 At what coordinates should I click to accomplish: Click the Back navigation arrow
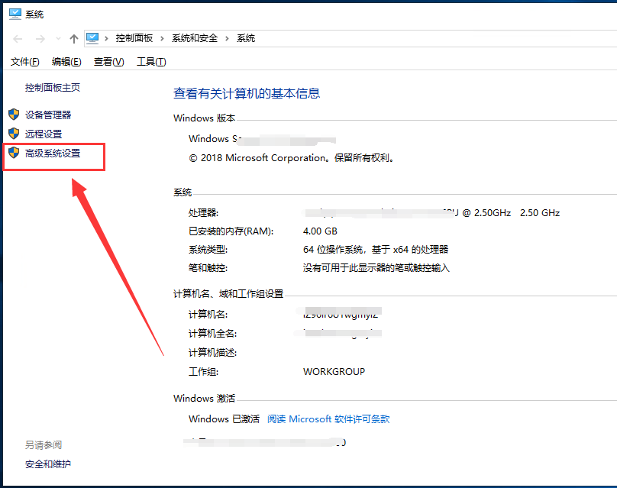click(x=18, y=39)
